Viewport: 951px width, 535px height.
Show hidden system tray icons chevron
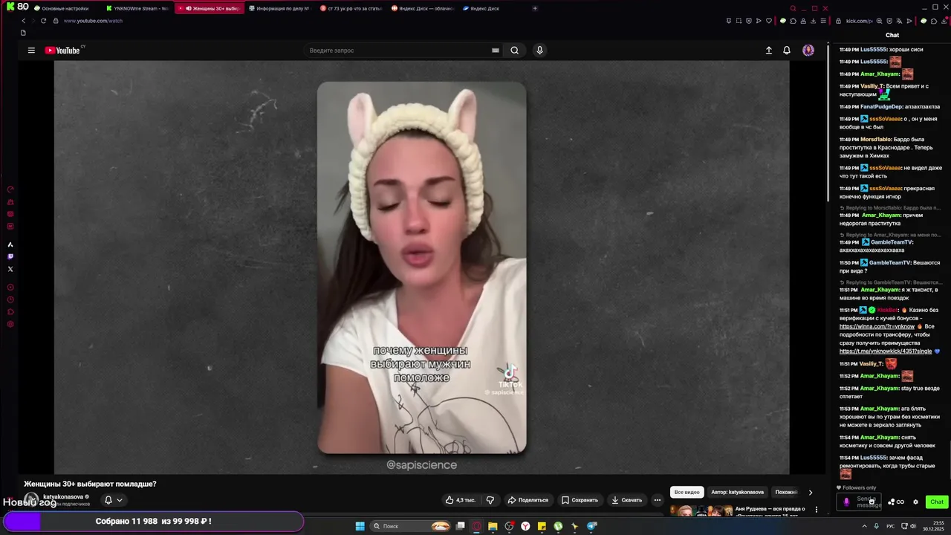[x=864, y=526]
